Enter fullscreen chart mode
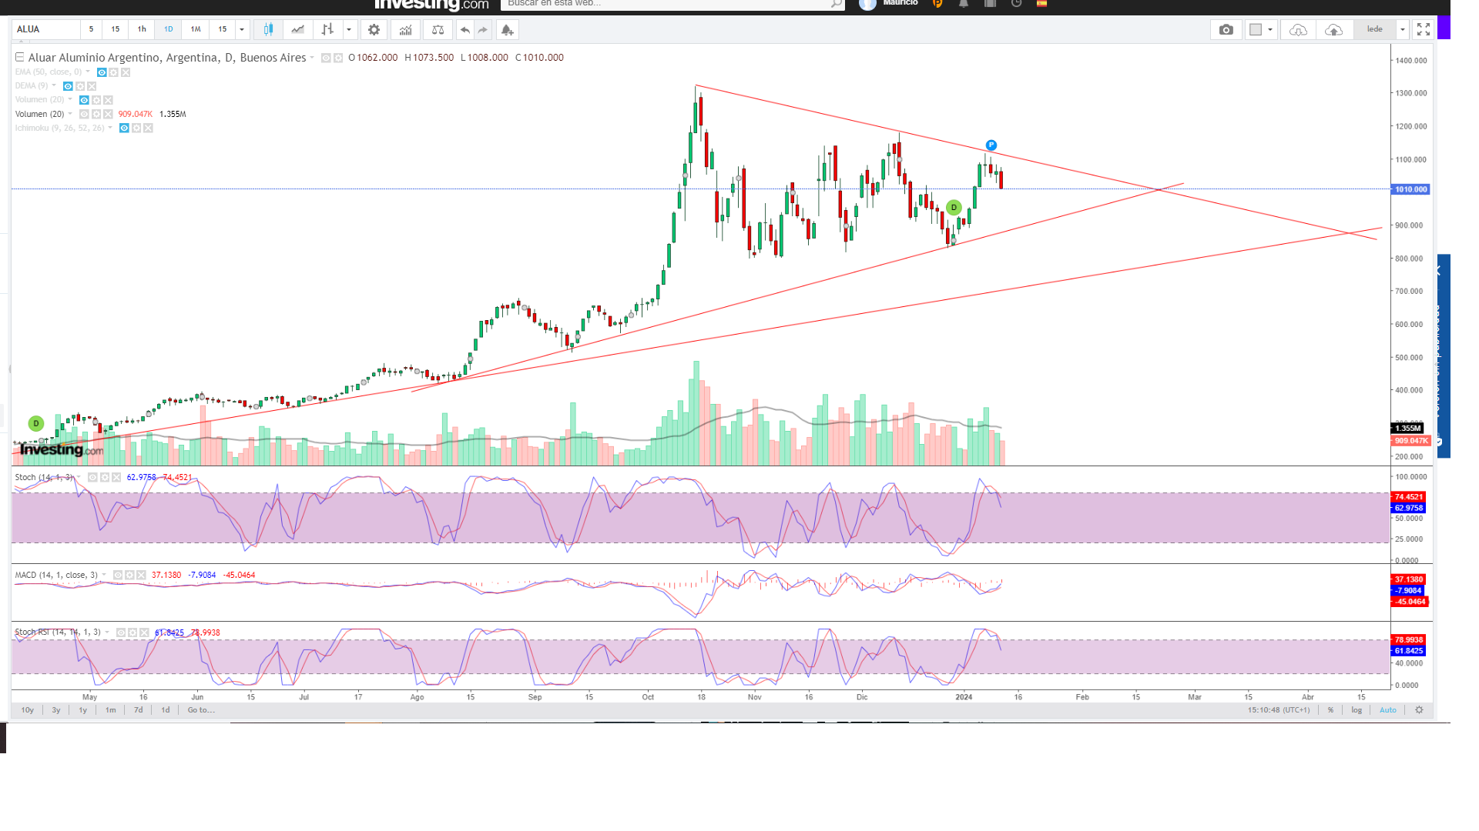The width and height of the screenshot is (1479, 831). coord(1424,29)
